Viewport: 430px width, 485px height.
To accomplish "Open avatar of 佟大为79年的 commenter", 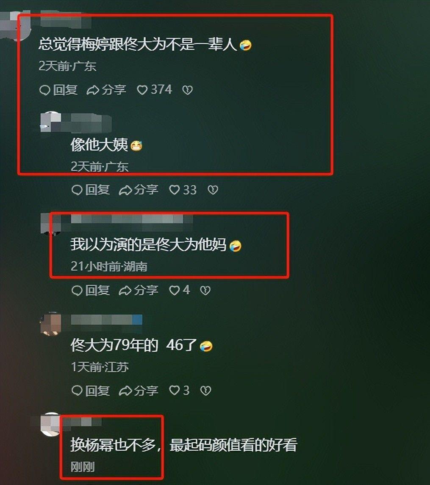I will pyautogui.click(x=51, y=324).
